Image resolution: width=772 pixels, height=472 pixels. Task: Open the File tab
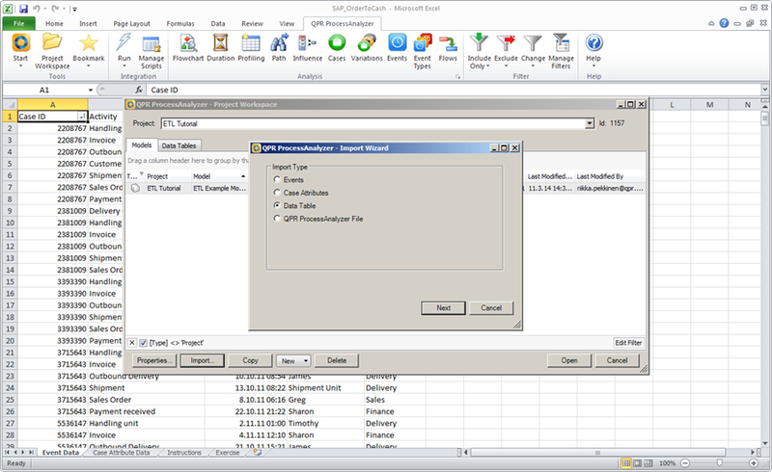[x=18, y=23]
